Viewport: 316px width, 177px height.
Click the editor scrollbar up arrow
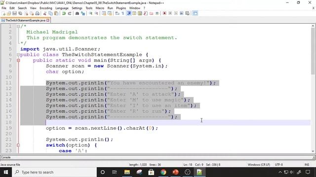313,26
